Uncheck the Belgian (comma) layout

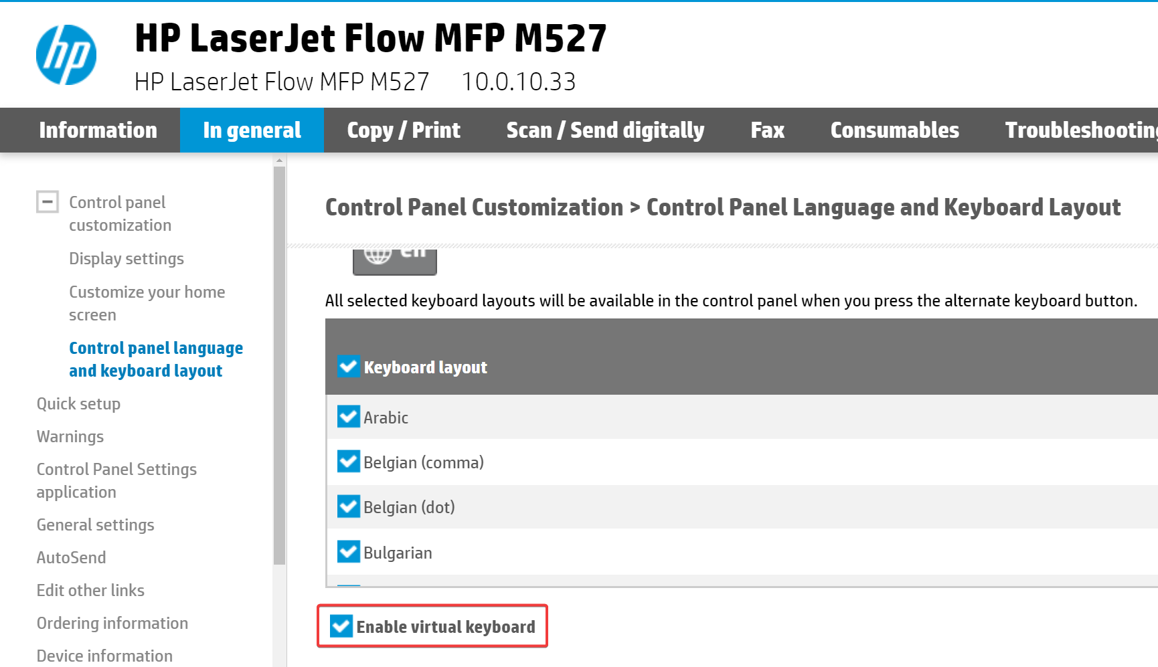pyautogui.click(x=348, y=462)
